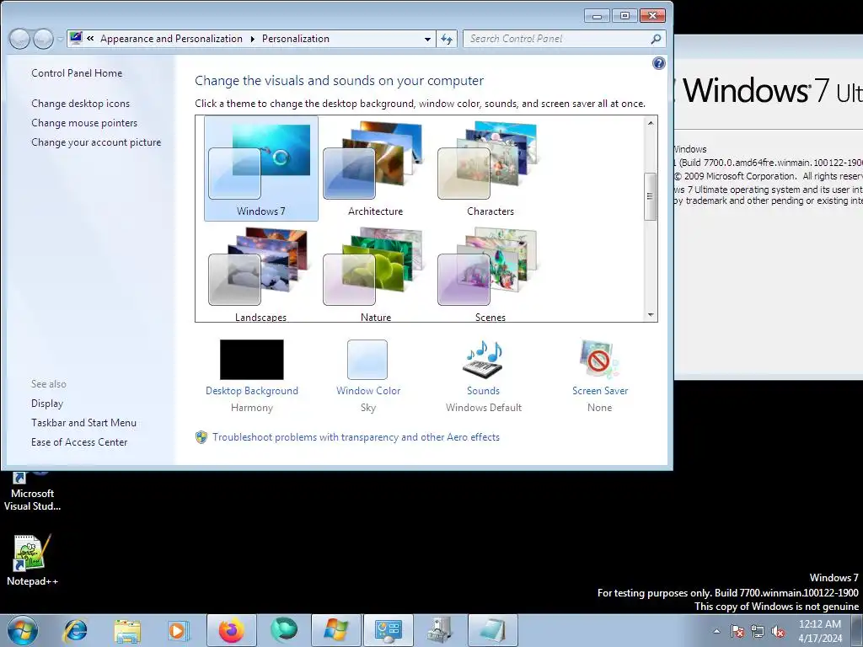
Task: Select the Landscapes theme
Action: click(261, 274)
